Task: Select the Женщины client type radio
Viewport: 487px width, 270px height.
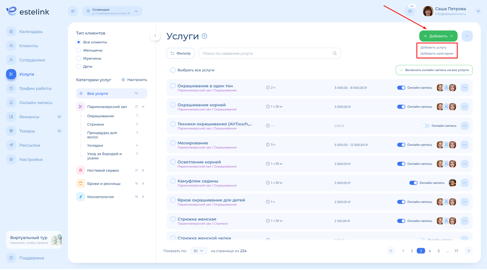Action: point(79,50)
